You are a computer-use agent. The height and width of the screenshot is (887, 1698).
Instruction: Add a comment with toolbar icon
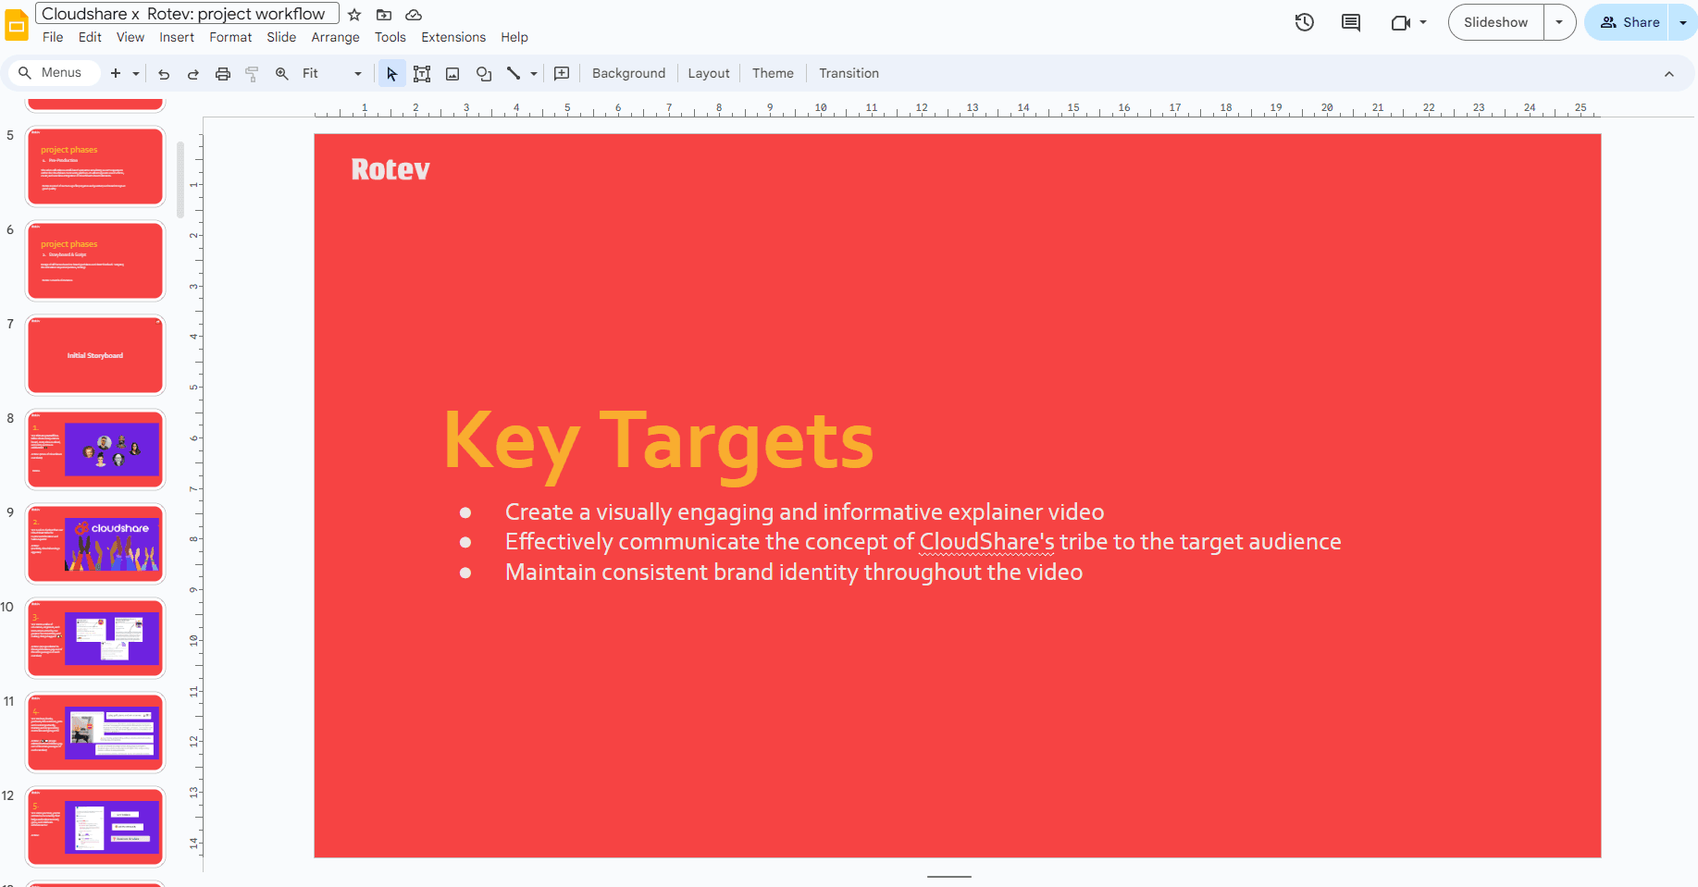562,73
